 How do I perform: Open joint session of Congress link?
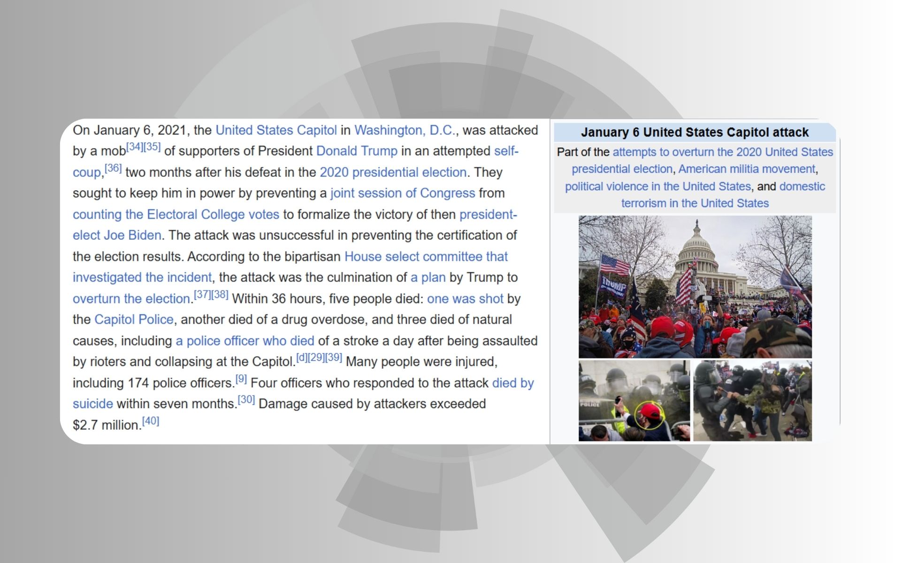[403, 193]
